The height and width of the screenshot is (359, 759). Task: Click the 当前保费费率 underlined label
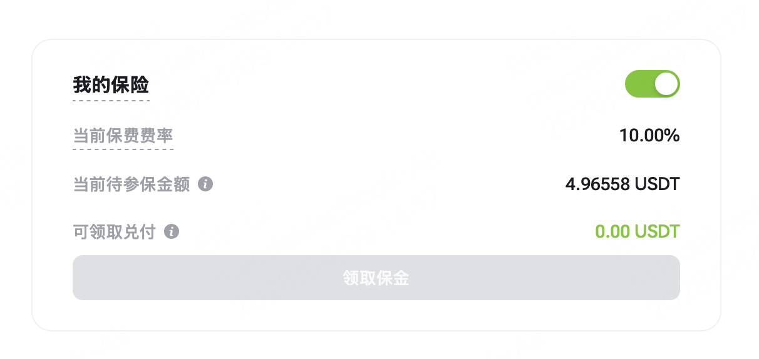(x=123, y=135)
